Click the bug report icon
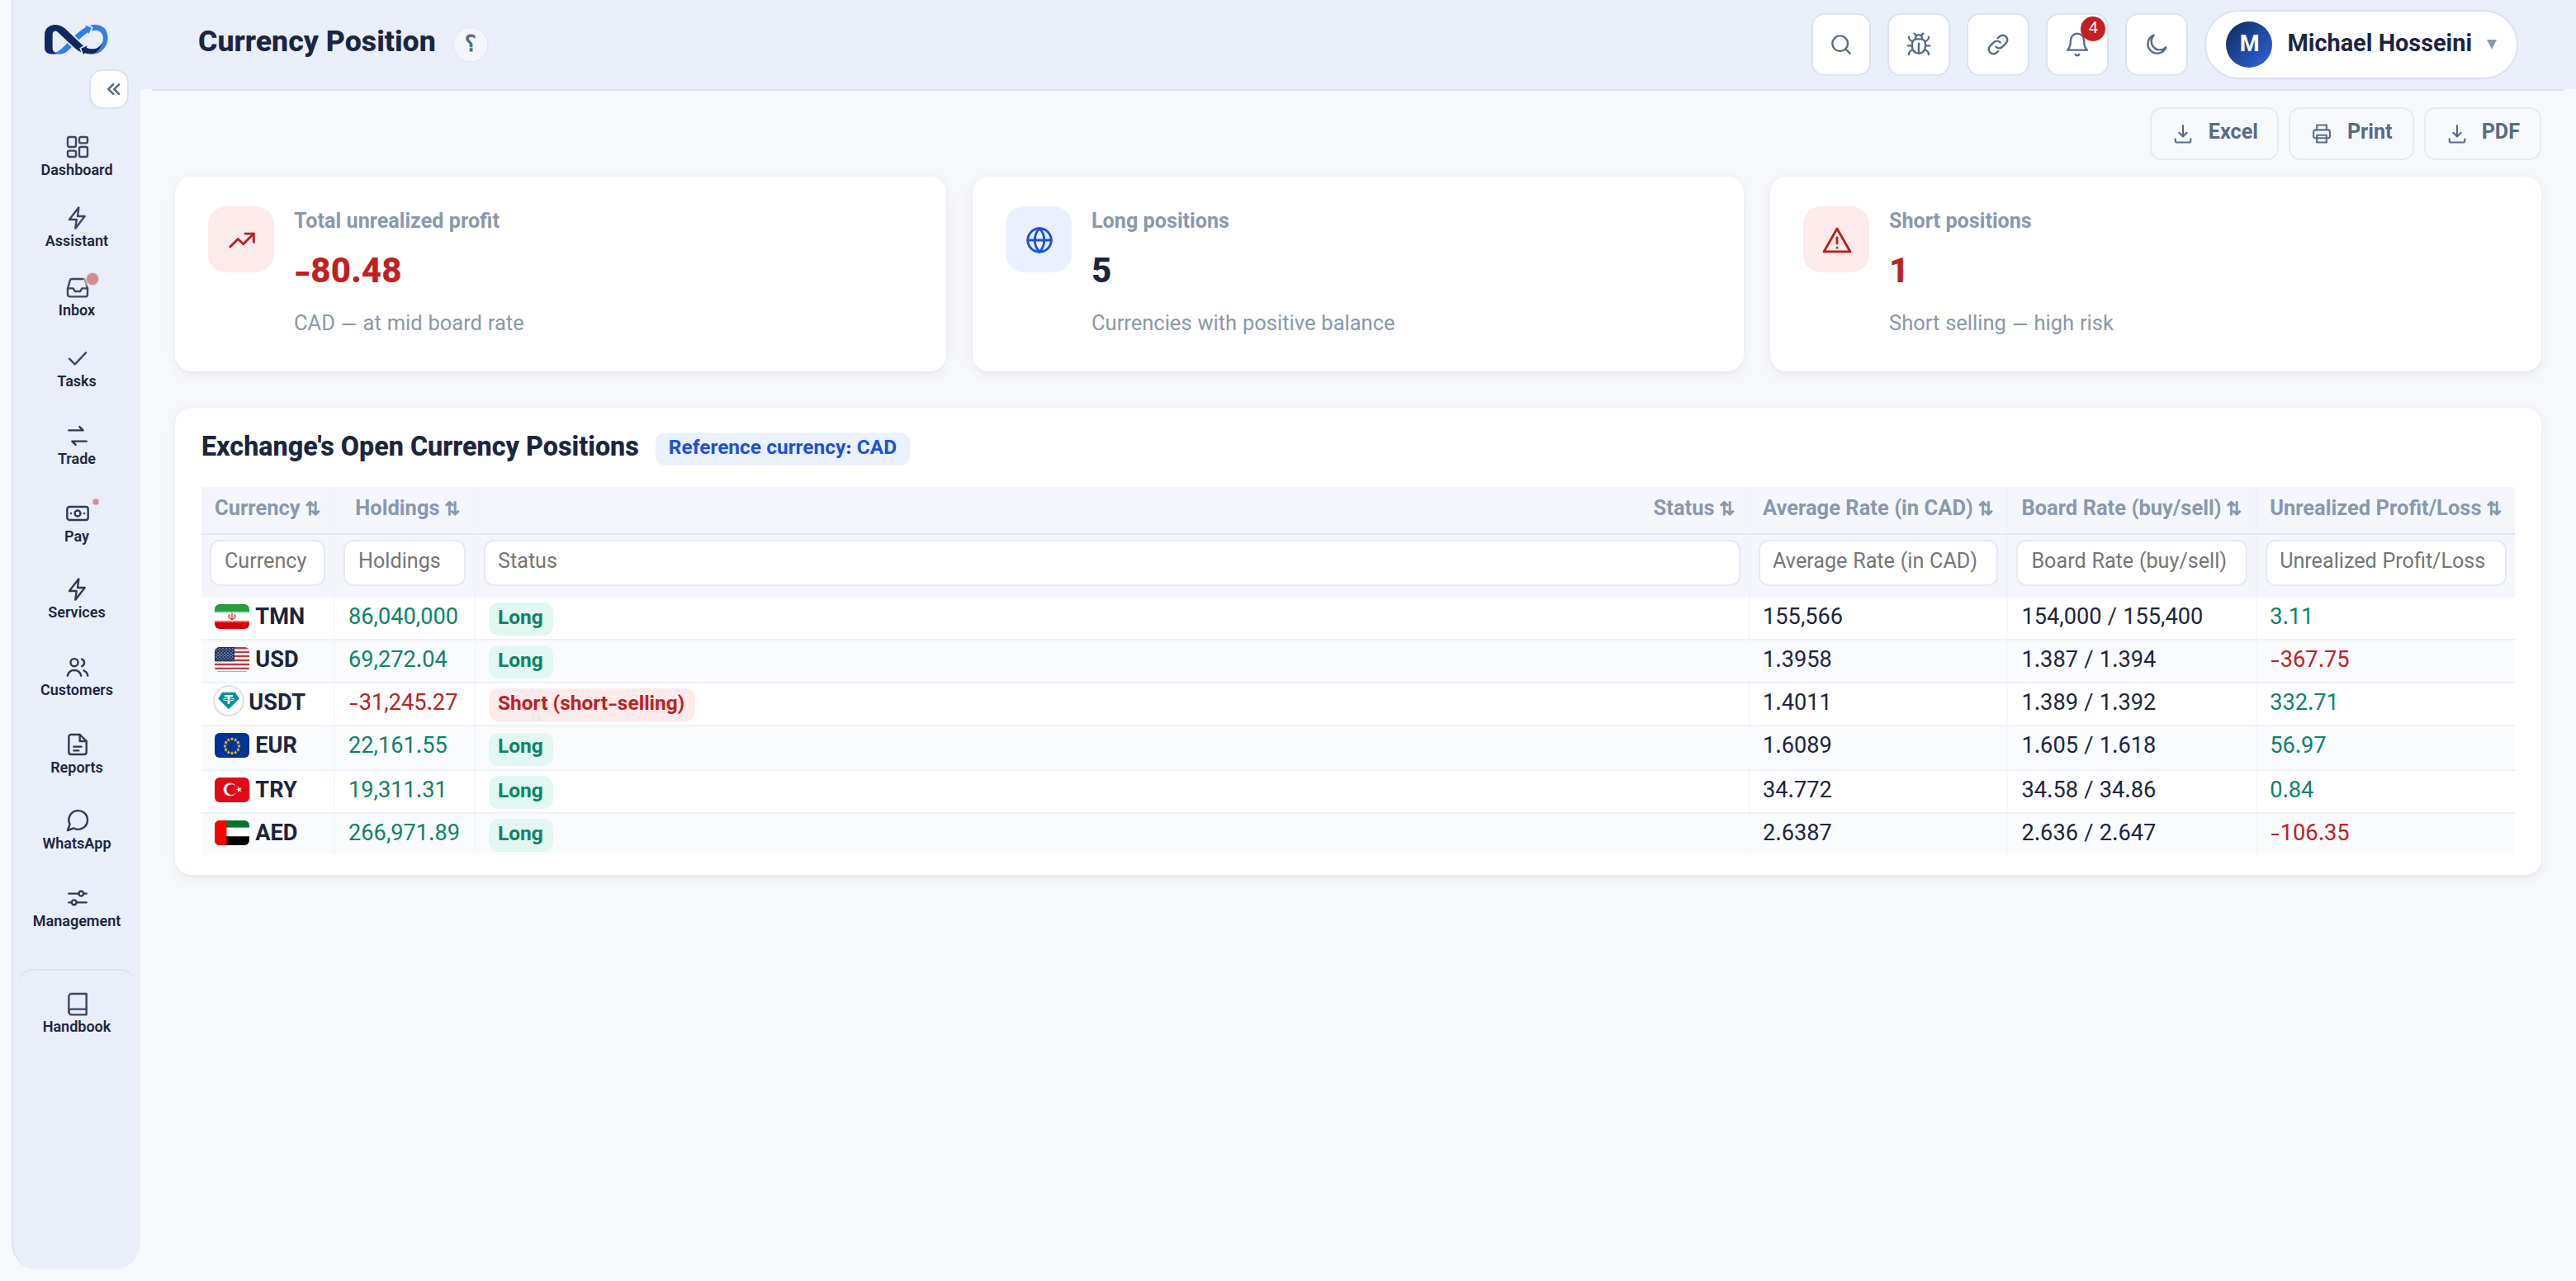The image size is (2576, 1281). [1918, 44]
